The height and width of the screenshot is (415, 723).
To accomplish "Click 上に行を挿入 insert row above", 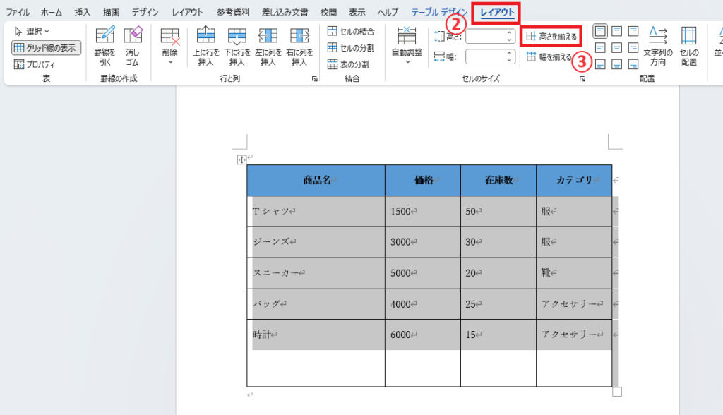I will click(205, 46).
